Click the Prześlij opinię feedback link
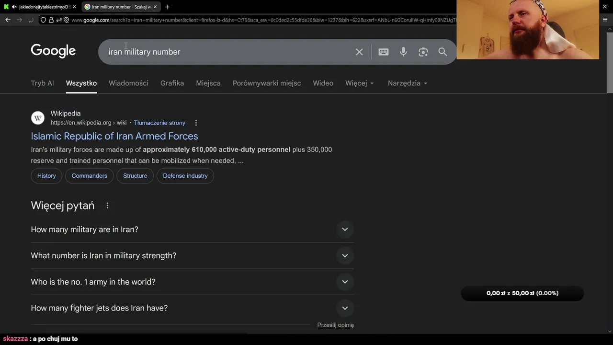 coord(335,325)
